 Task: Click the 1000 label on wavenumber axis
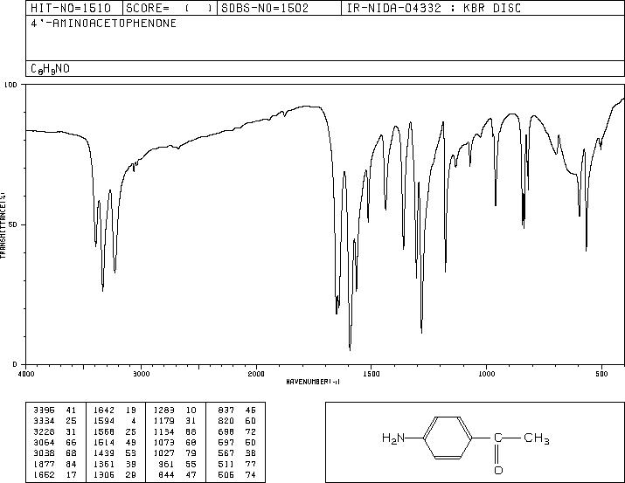tap(486, 374)
